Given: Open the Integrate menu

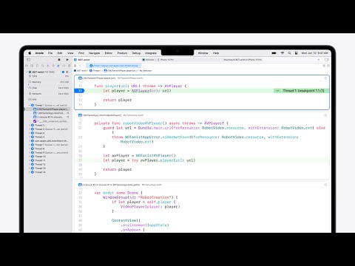Looking at the screenshot, I should (x=151, y=53).
